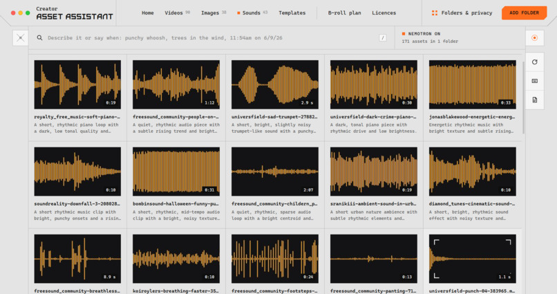Open universfield-sad-trumpet waveform thumbnail

[x=274, y=84]
